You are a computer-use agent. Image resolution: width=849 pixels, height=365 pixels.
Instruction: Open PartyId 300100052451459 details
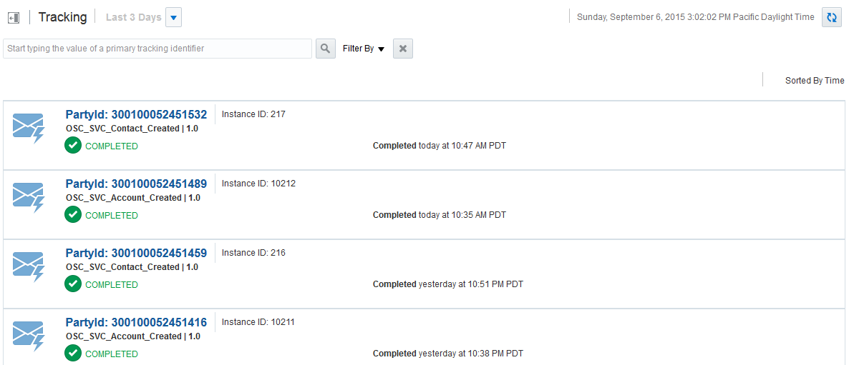pyautogui.click(x=137, y=253)
